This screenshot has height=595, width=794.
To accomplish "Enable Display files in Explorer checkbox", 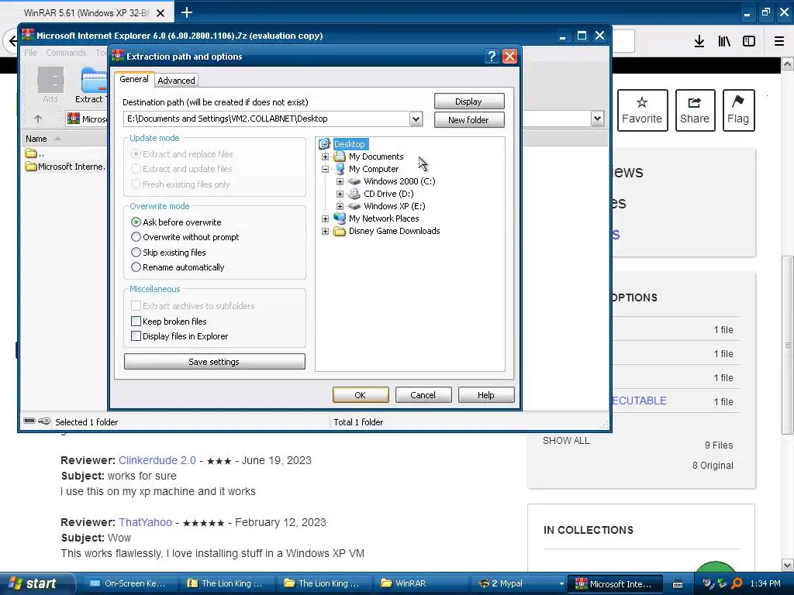I will pyautogui.click(x=136, y=336).
